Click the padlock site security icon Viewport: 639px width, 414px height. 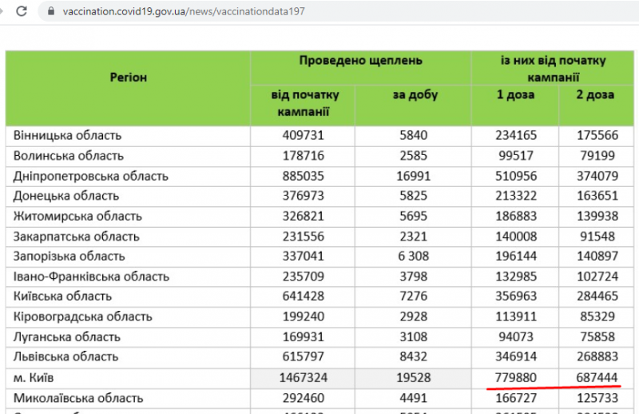[50, 12]
